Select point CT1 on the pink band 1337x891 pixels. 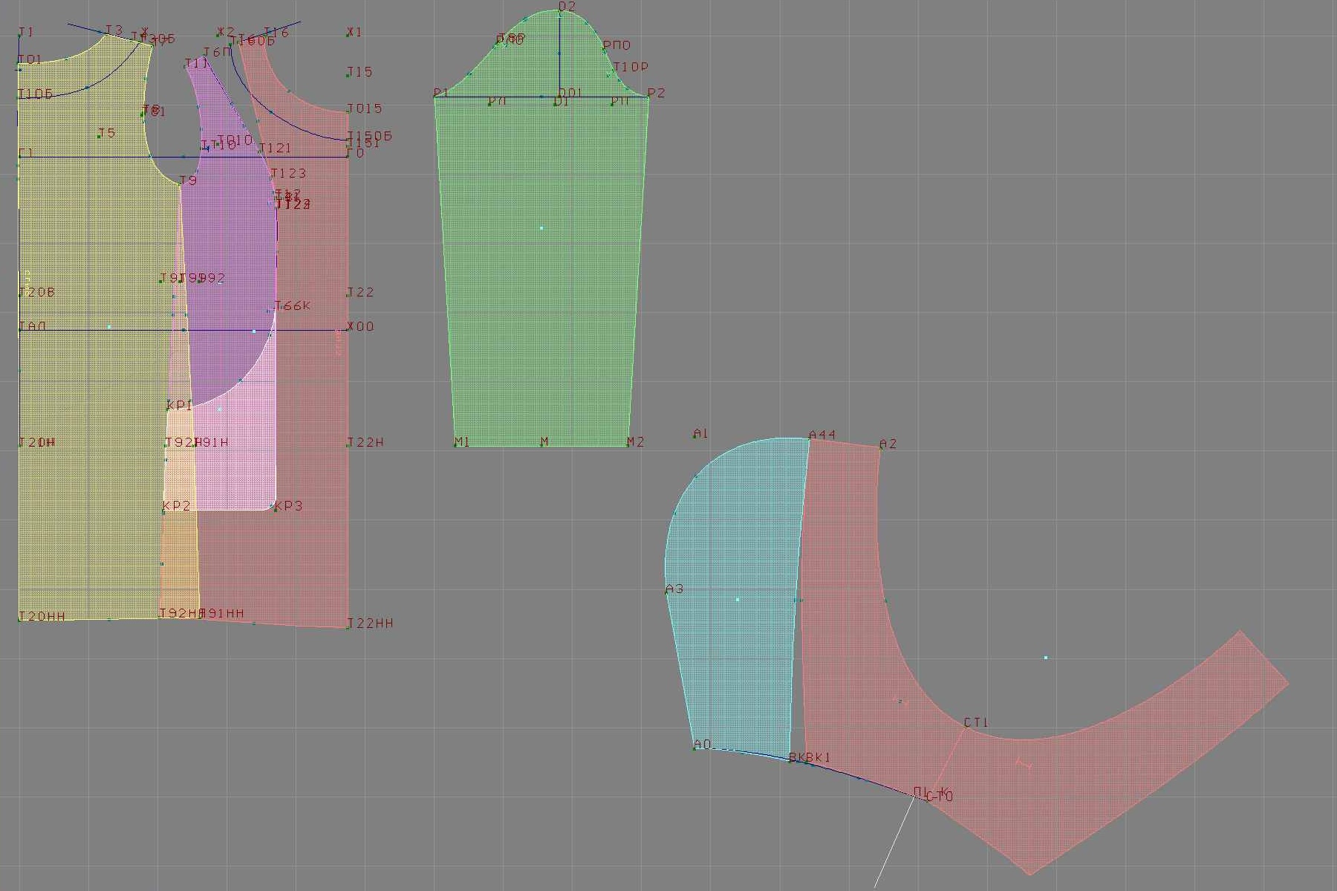(x=965, y=728)
